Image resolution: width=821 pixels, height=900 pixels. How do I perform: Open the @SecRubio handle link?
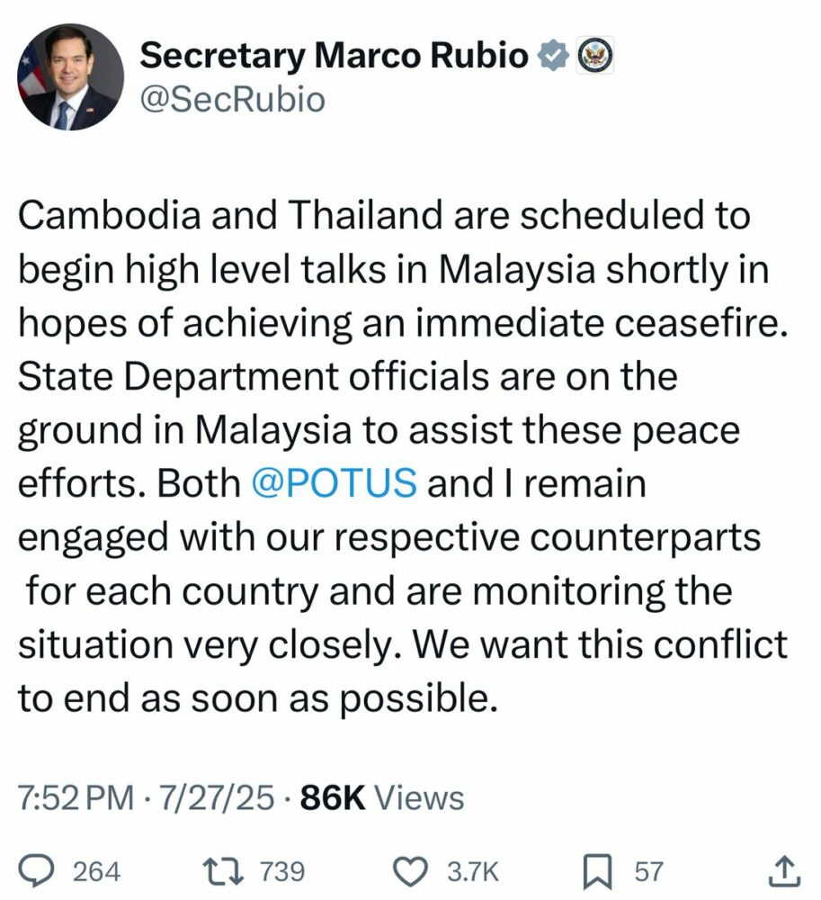click(234, 100)
